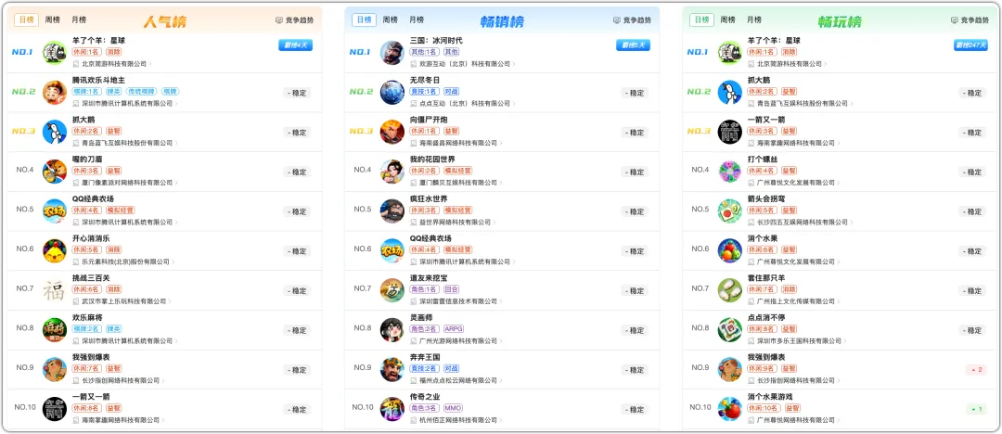The height and width of the screenshot is (434, 1002).
Task: Open 竞争趋势 in 畅玩榜 header
Action: [970, 20]
